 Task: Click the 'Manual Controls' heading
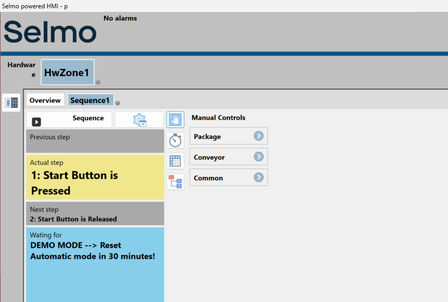[x=219, y=118]
